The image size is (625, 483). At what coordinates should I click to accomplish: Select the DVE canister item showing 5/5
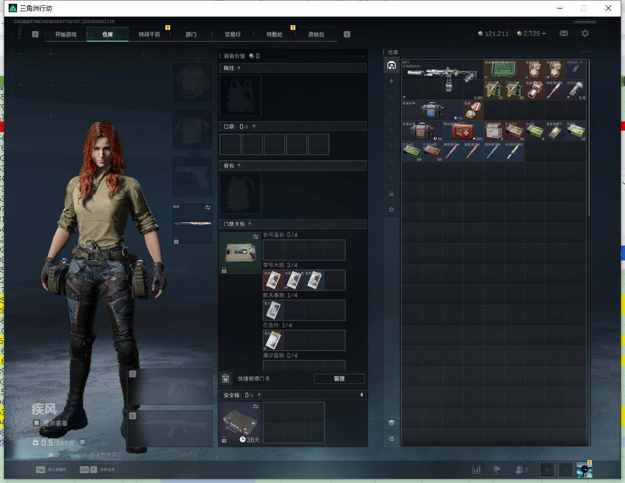pyautogui.click(x=576, y=90)
